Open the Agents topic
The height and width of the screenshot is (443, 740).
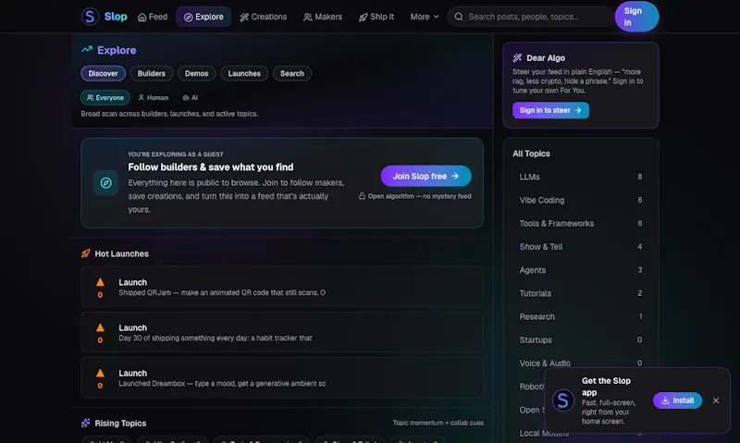[581, 270]
